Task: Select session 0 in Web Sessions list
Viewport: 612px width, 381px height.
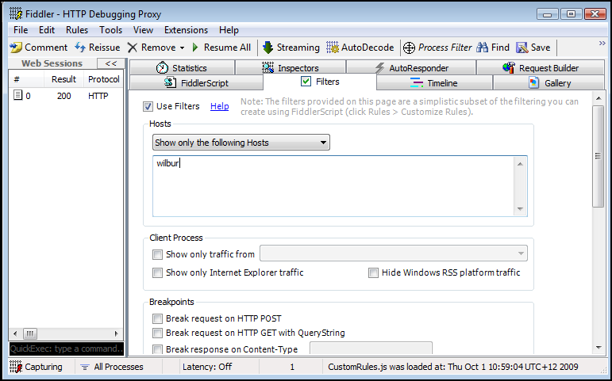Action: click(x=66, y=96)
